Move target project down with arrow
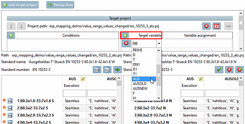The height and width of the screenshot is (124, 245). click(21, 26)
